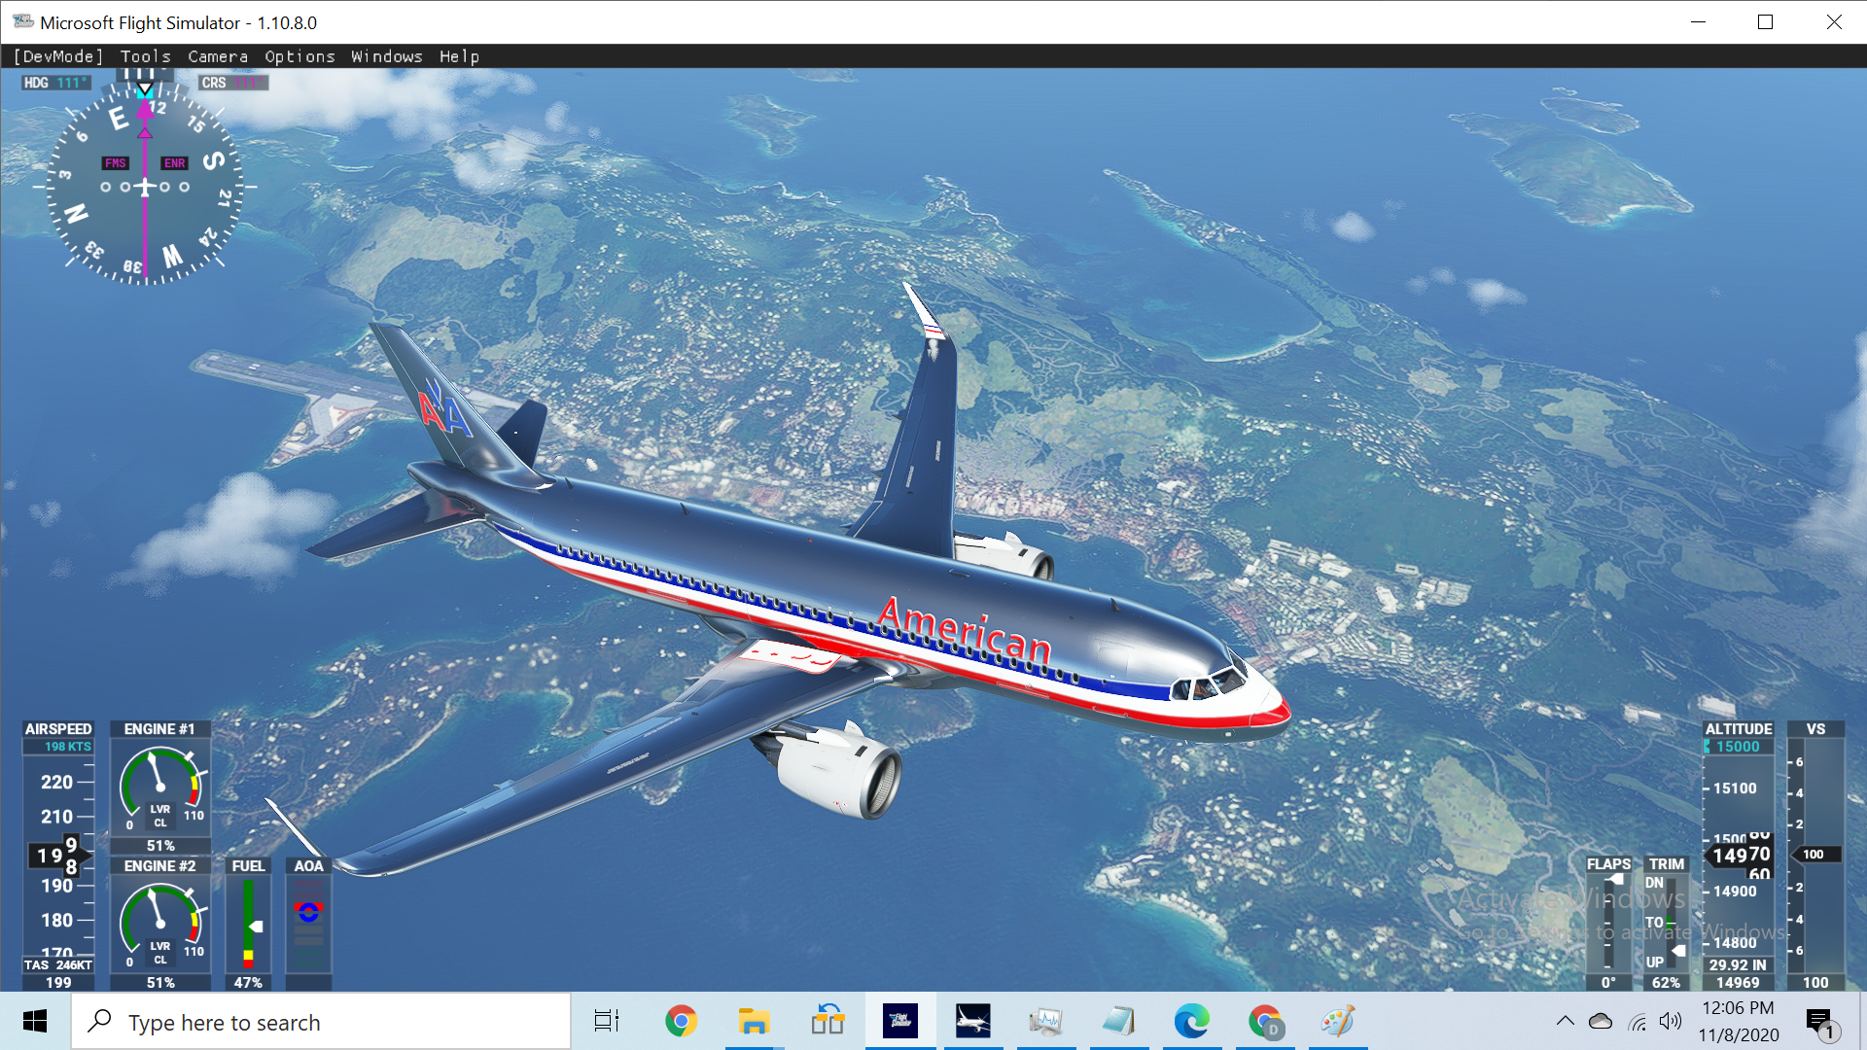The width and height of the screenshot is (1867, 1050).
Task: Open File Explorer from the taskbar
Action: pos(754,1022)
